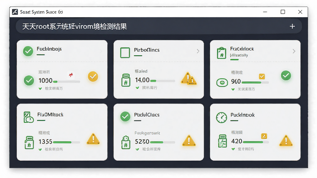Click the red icon above the 1000 bar
The height and width of the screenshot is (178, 317).
(71, 75)
